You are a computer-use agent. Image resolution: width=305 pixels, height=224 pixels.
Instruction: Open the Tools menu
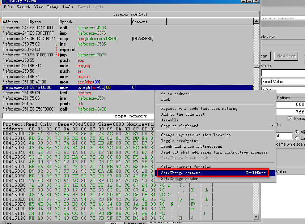68,7
